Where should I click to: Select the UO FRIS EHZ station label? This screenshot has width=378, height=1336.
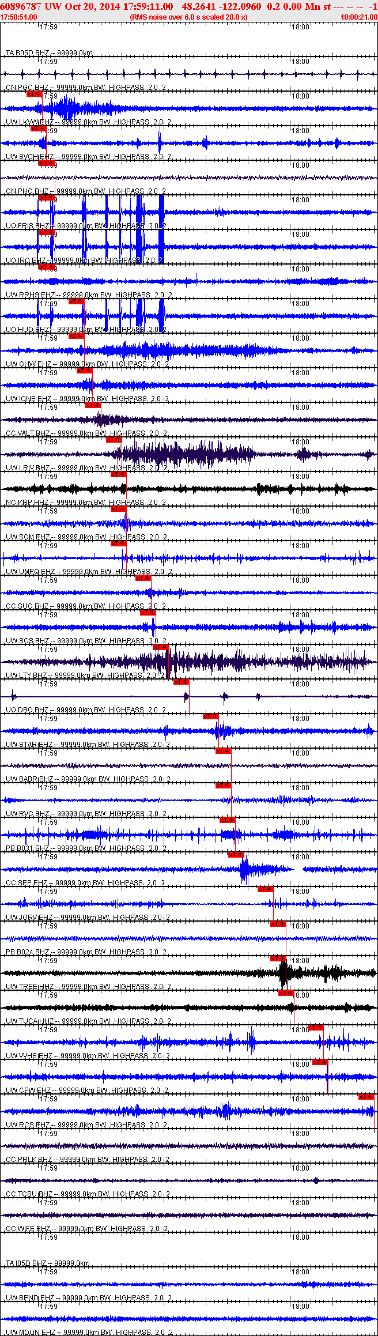(x=85, y=226)
